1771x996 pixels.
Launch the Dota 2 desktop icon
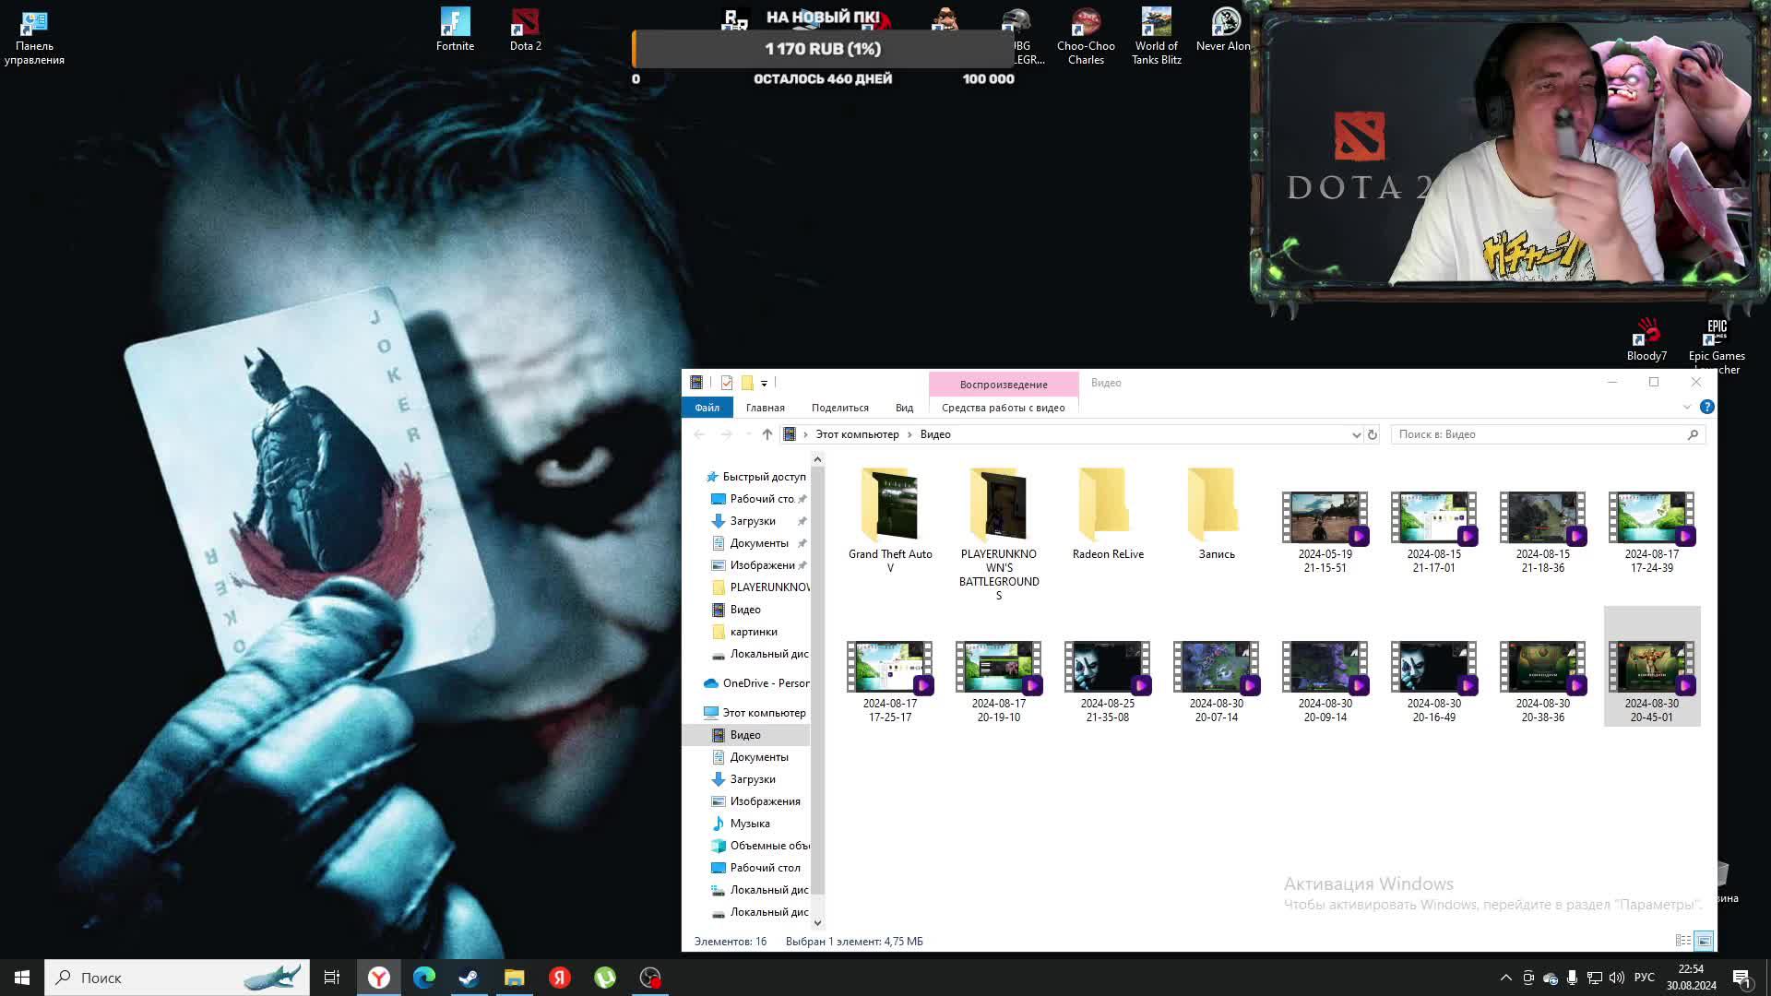[x=525, y=29]
